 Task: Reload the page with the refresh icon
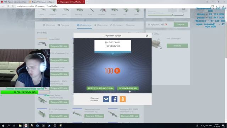click(x=13, y=6)
